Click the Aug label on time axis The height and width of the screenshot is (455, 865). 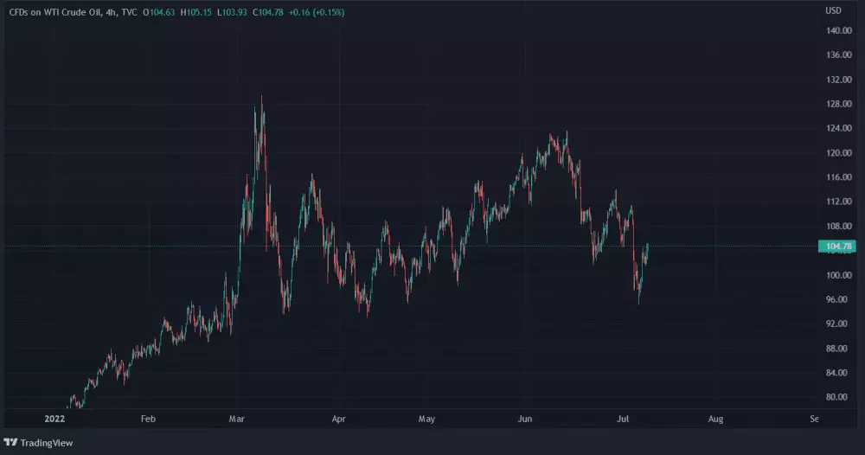click(x=715, y=419)
